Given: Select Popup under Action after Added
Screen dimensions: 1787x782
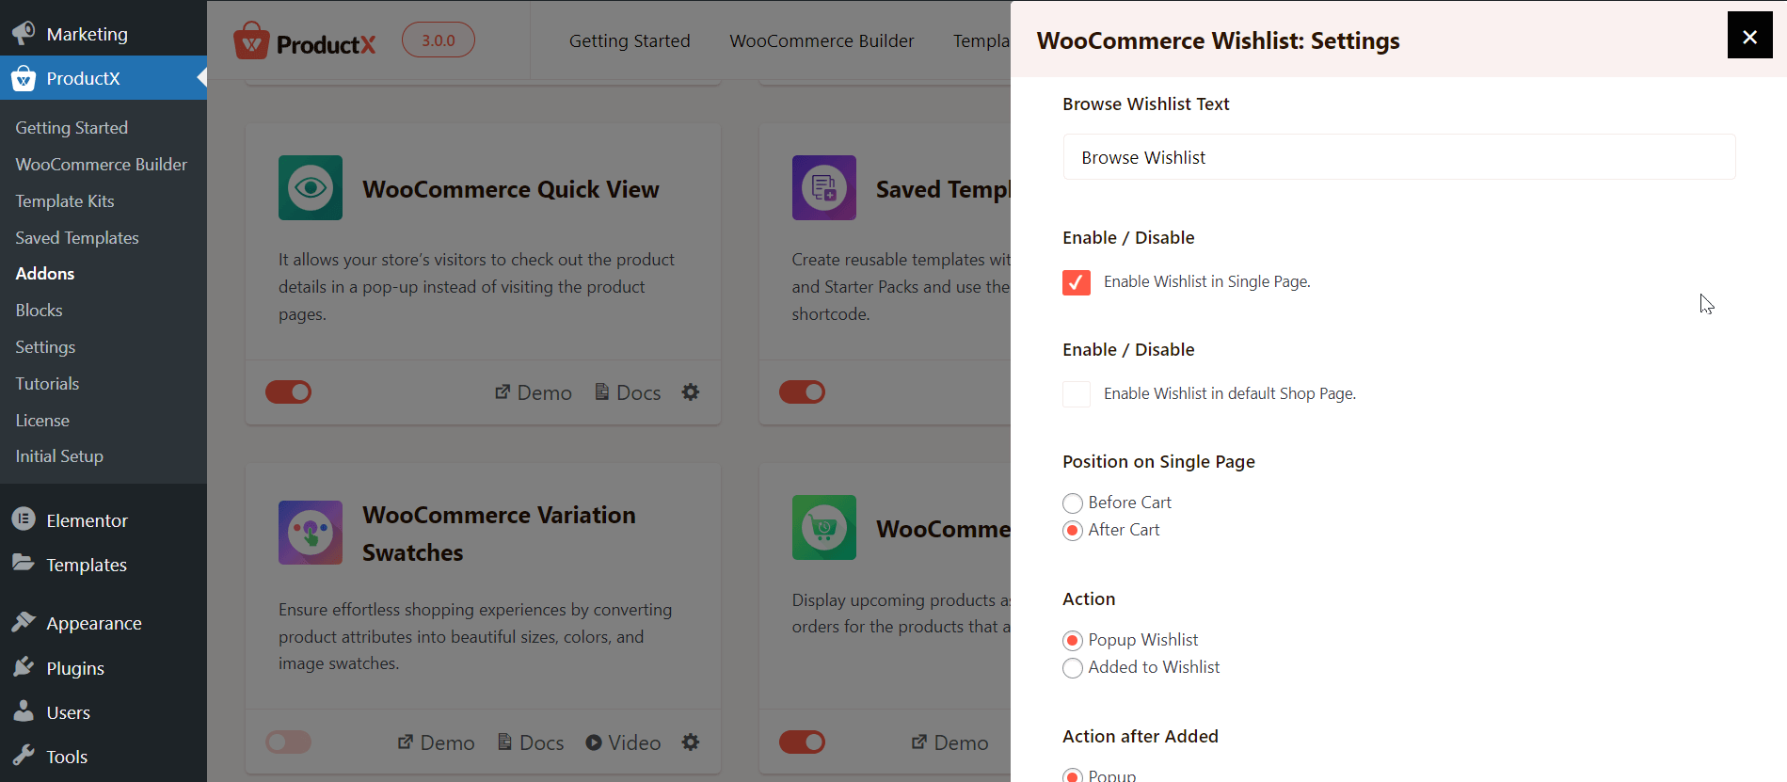Looking at the screenshot, I should tap(1073, 775).
